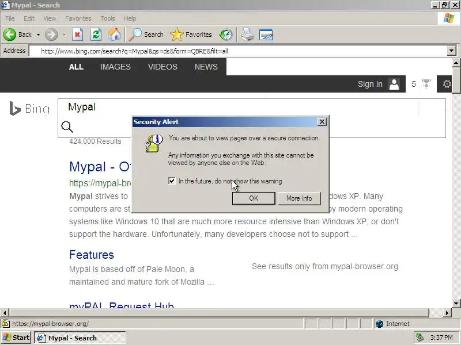Open the Search pane in toolbar
This screenshot has height=345, width=461.
[x=146, y=34]
